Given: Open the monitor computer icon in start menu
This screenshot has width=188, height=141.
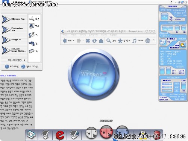Looking at the screenshot, I should 32,26.
